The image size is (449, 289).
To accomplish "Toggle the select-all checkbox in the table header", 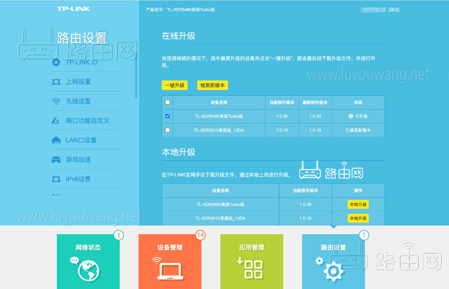I will (168, 102).
